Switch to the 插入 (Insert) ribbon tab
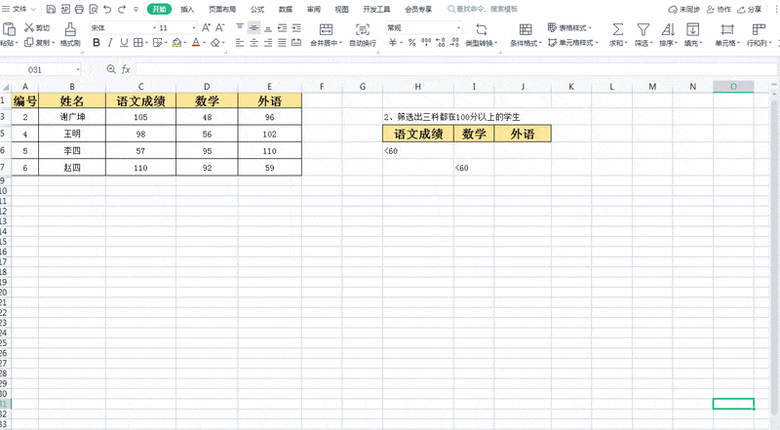The height and width of the screenshot is (430, 780). pos(186,9)
